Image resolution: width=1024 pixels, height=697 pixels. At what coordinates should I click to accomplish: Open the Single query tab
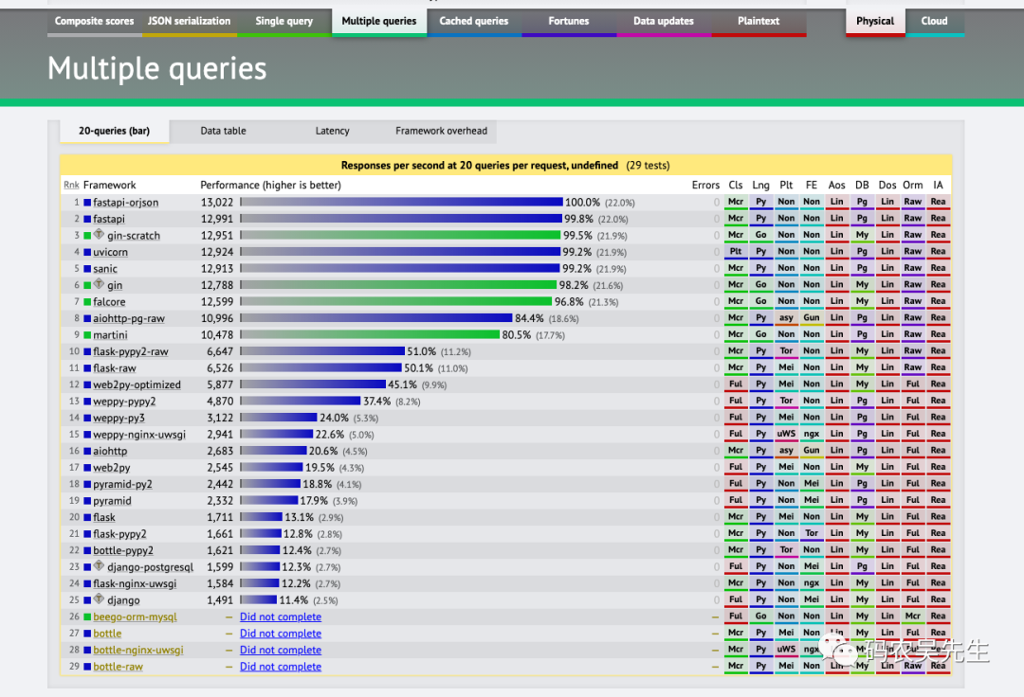[x=284, y=22]
